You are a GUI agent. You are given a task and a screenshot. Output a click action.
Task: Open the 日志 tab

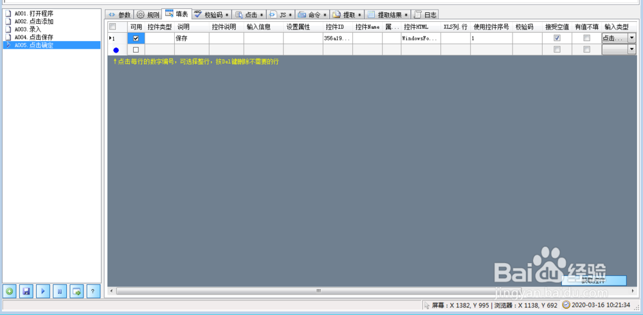tap(425, 14)
